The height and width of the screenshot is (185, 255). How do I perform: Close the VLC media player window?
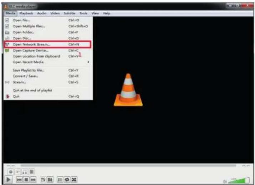[248, 6]
